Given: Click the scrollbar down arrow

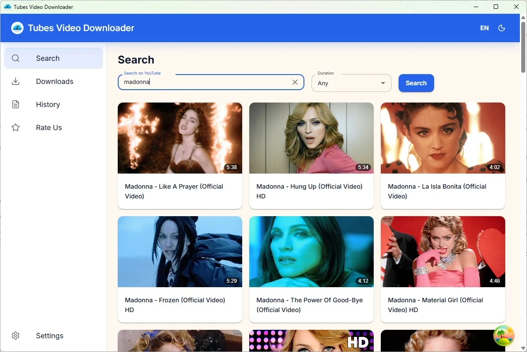Looking at the screenshot, I should tap(523, 348).
